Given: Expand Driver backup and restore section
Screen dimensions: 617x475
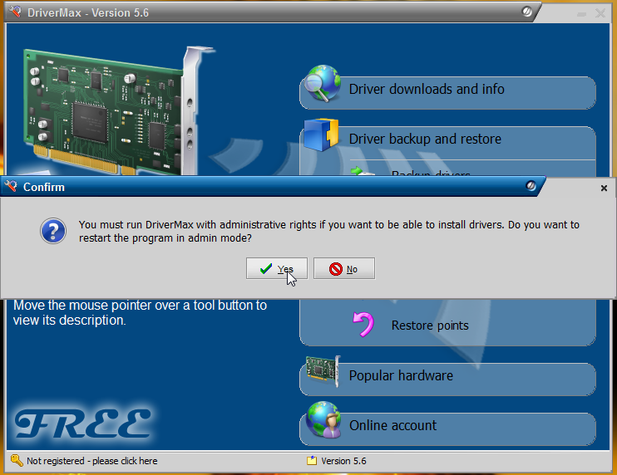Looking at the screenshot, I should click(x=424, y=140).
